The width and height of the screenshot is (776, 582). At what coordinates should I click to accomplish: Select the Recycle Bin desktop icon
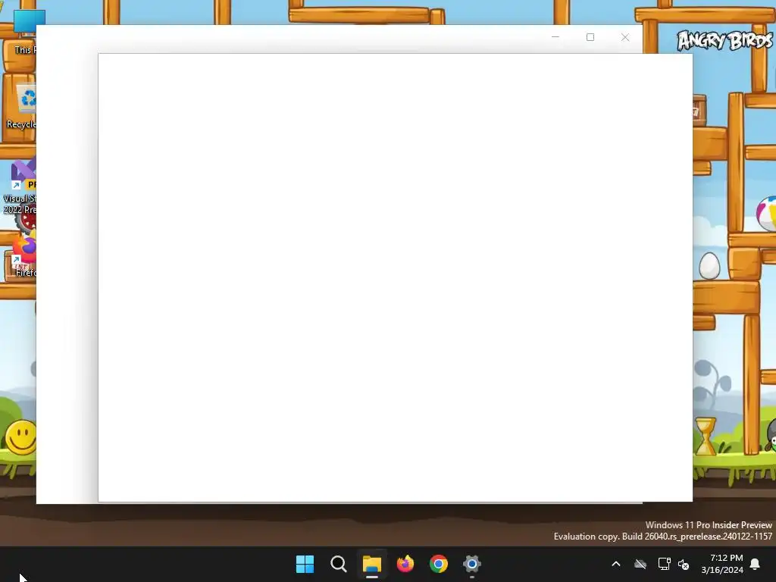click(x=20, y=107)
